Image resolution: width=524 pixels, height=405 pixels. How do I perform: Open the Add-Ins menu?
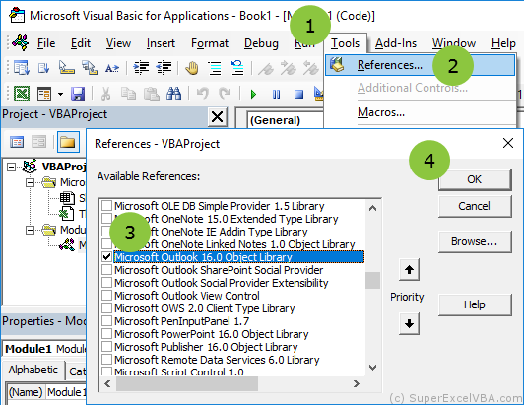pos(396,43)
